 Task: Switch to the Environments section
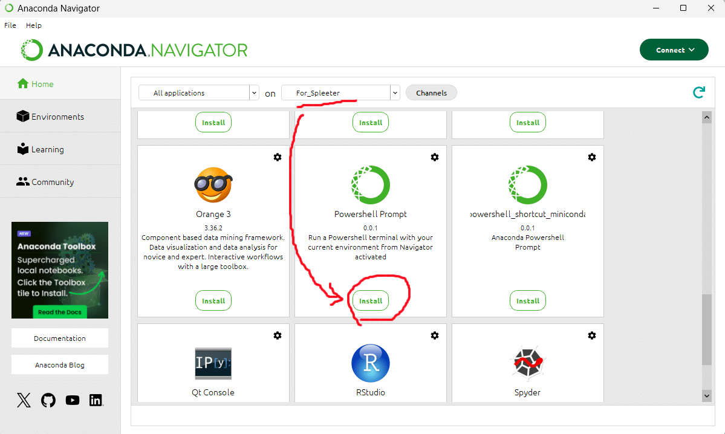coord(60,117)
